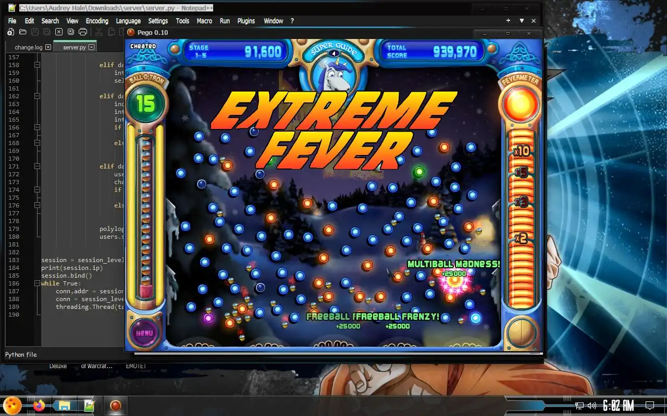Open the View menu
667x416 pixels.
click(72, 21)
